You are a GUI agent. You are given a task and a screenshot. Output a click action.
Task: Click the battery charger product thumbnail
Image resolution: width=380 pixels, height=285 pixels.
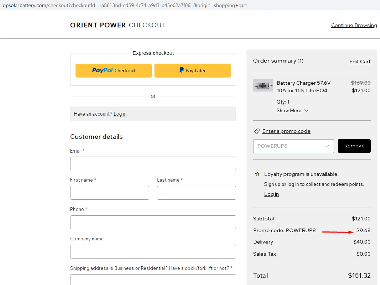pyautogui.click(x=263, y=85)
